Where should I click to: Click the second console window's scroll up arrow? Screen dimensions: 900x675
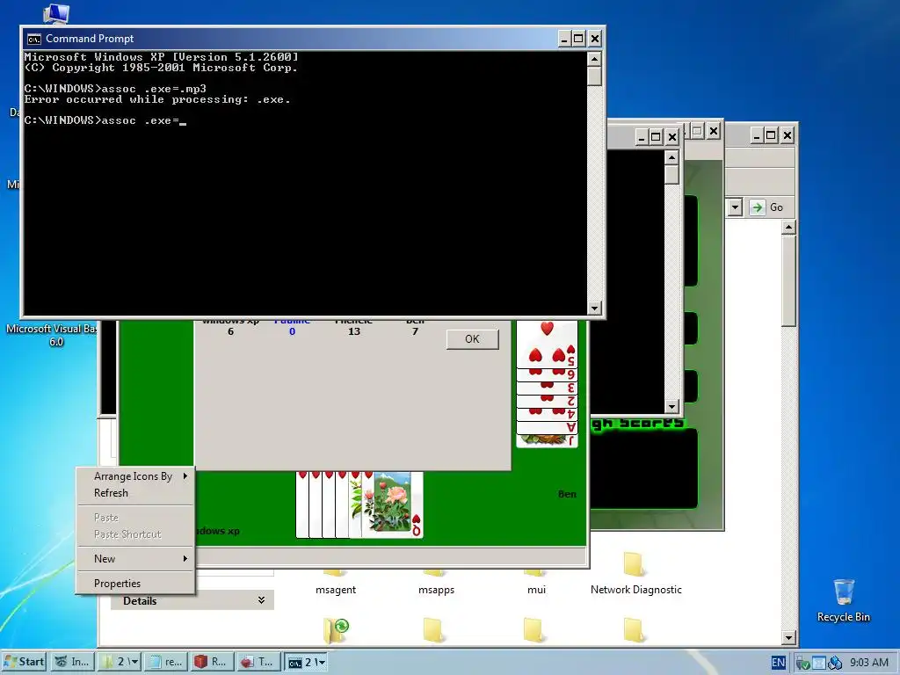[x=671, y=157]
